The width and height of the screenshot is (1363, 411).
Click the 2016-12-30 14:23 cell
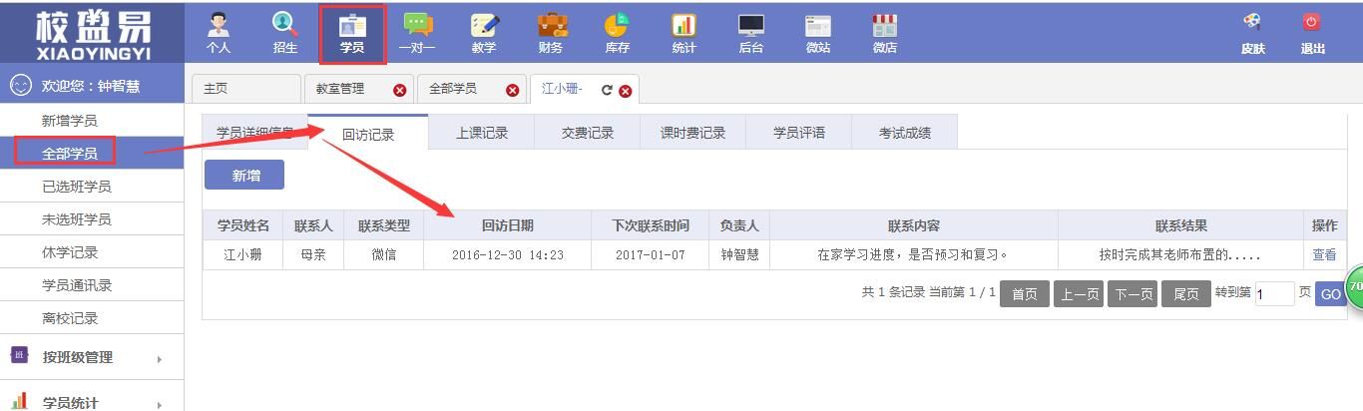(507, 254)
